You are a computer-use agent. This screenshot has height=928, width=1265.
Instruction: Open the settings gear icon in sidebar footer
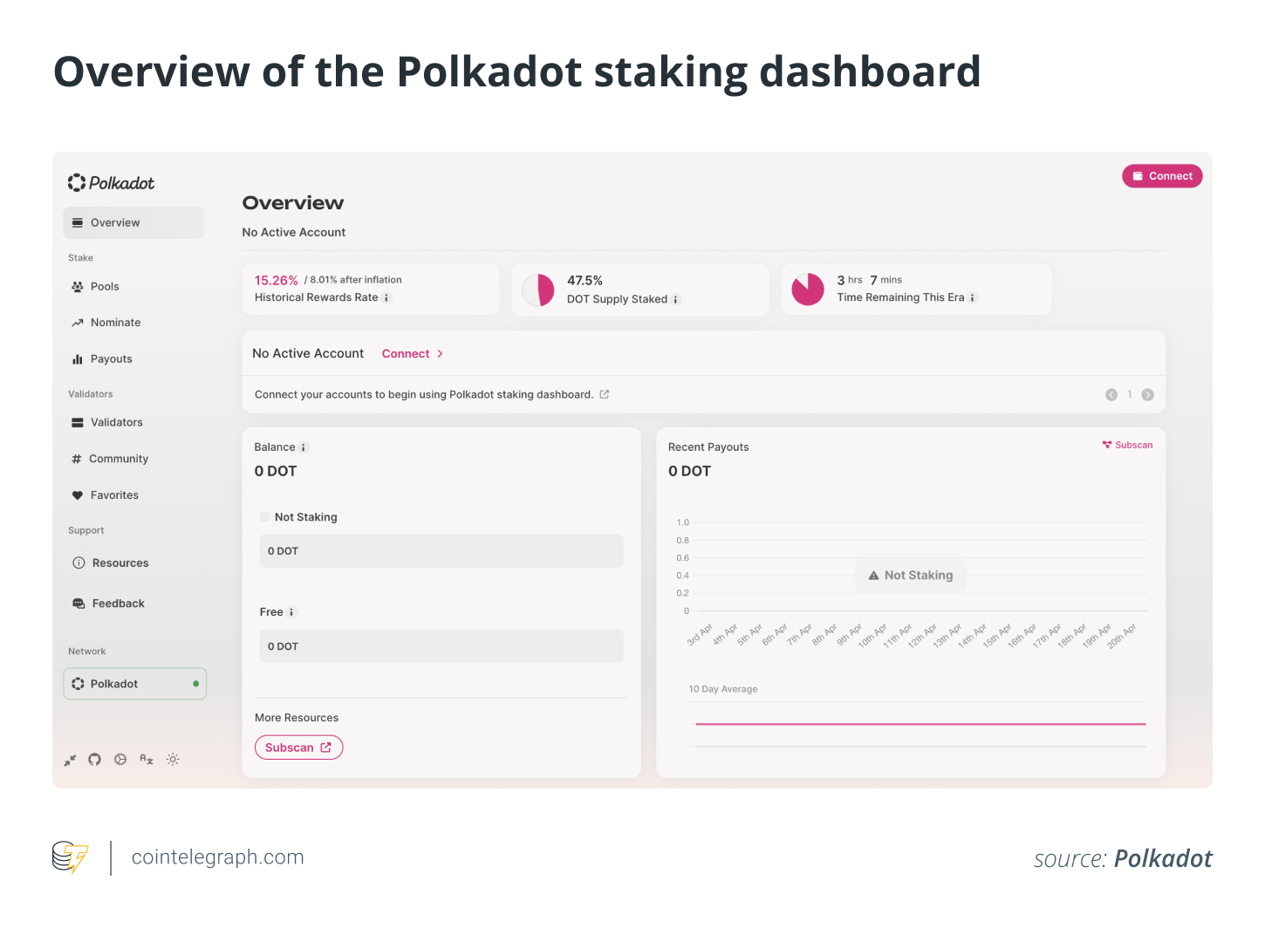click(120, 760)
